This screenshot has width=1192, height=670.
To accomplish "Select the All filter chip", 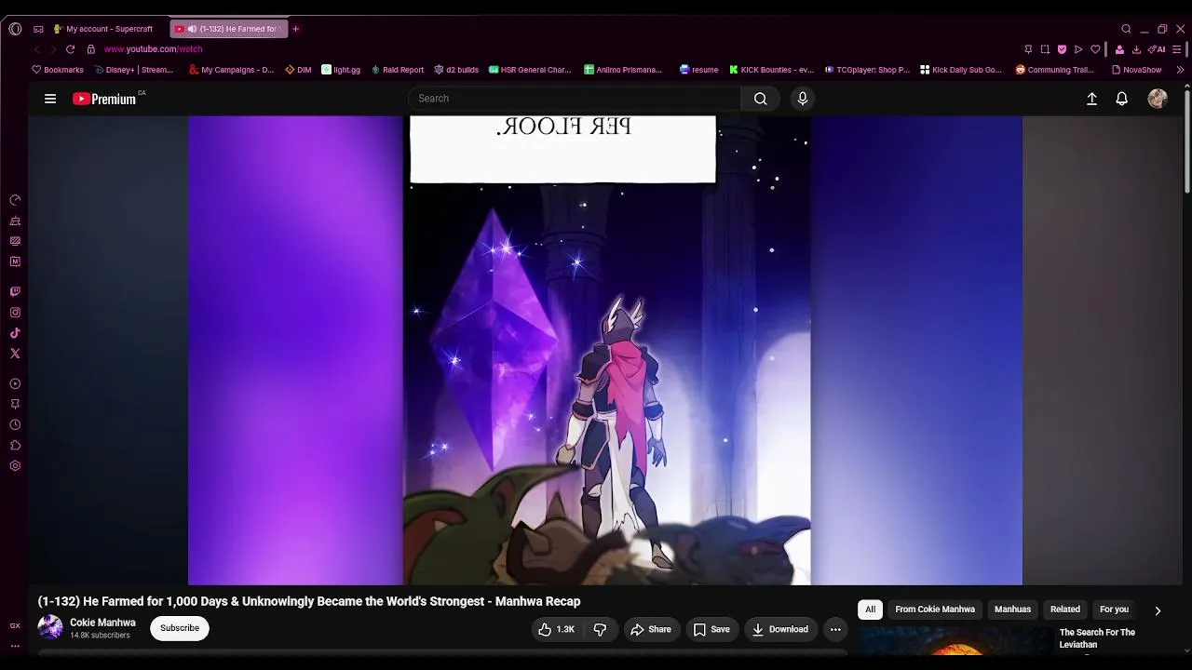I will click(870, 610).
